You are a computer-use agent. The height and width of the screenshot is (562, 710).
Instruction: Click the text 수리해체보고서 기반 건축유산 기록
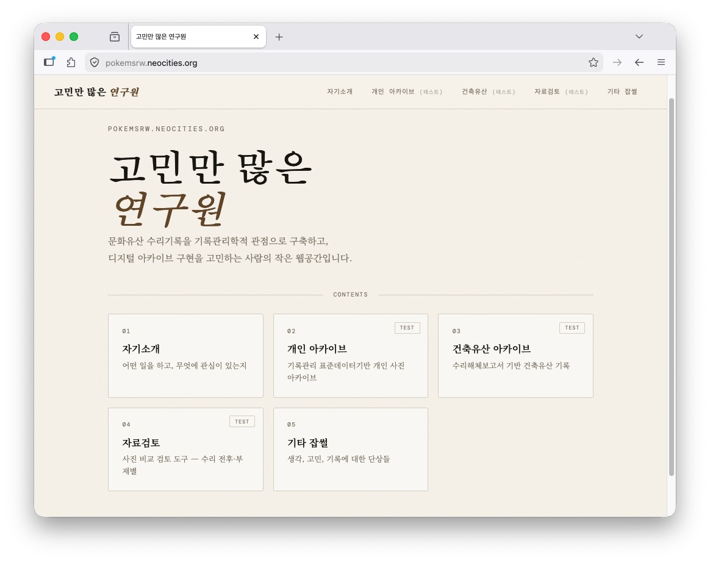click(511, 366)
